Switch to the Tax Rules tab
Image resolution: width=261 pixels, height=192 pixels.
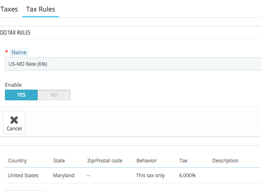41,9
